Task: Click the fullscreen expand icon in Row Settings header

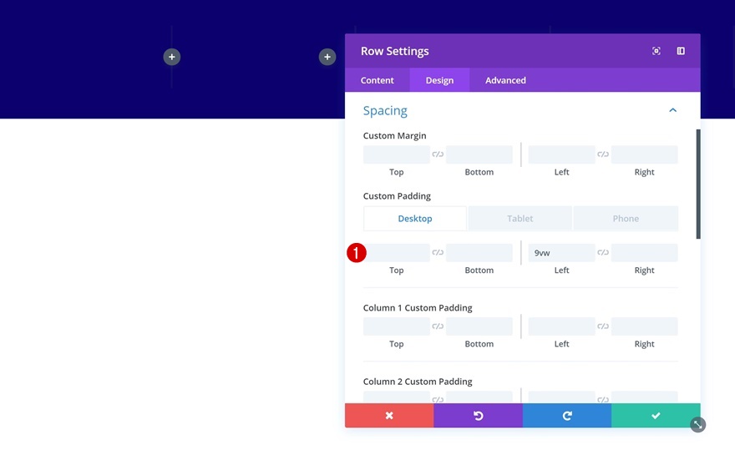Action: pyautogui.click(x=656, y=51)
